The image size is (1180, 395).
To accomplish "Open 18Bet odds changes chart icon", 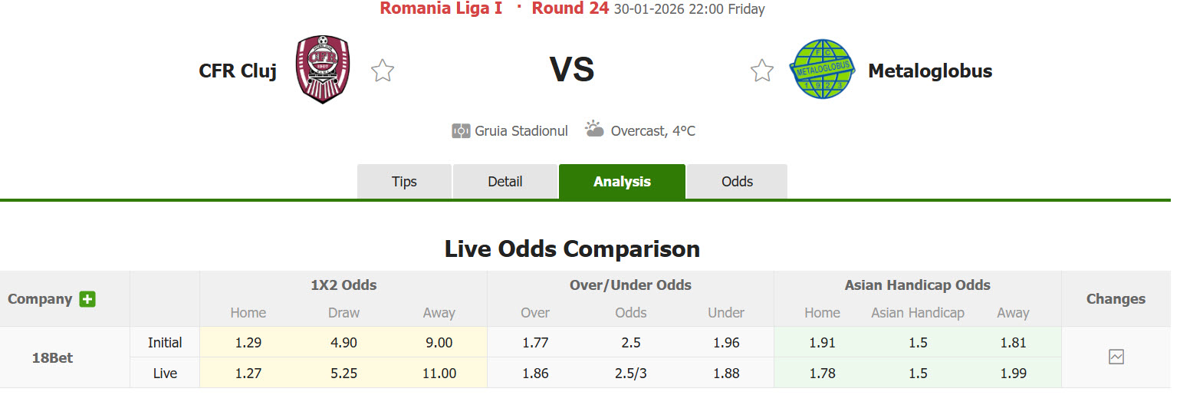I will coord(1116,357).
